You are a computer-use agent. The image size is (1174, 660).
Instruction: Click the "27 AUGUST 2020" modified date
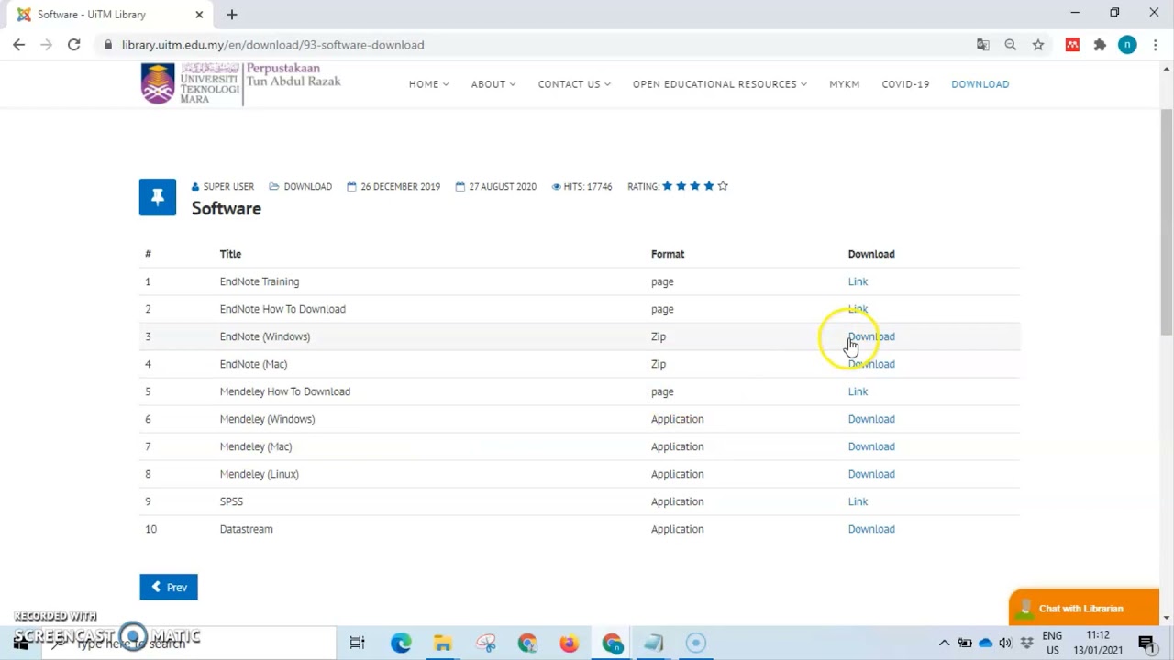503,187
